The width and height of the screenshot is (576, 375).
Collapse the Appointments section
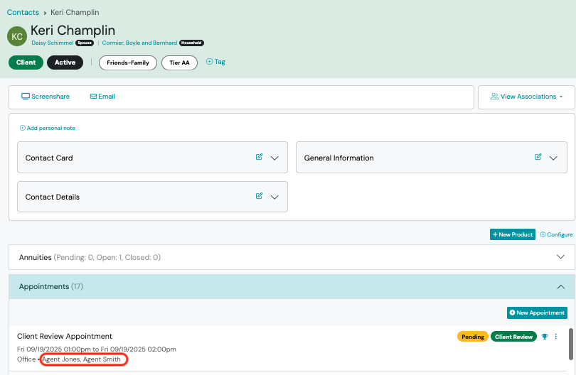[560, 286]
